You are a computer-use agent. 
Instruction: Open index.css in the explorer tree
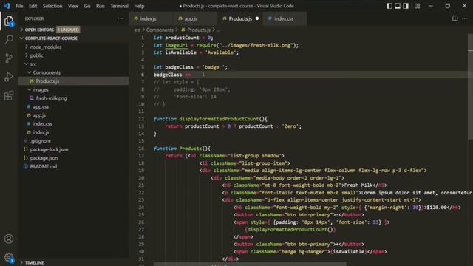coord(43,123)
